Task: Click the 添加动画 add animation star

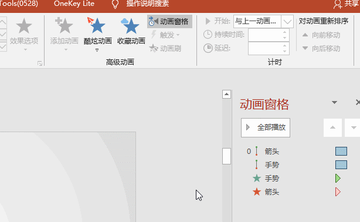Action: 64,25
